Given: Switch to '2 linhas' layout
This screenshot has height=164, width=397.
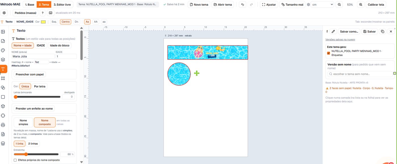Looking at the screenshot, I should click(x=33, y=144).
